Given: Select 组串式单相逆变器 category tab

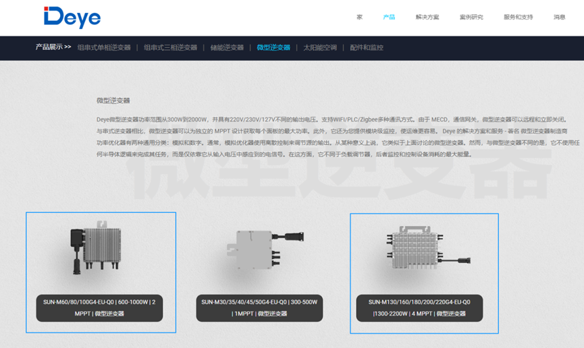Looking at the screenshot, I should [x=104, y=48].
